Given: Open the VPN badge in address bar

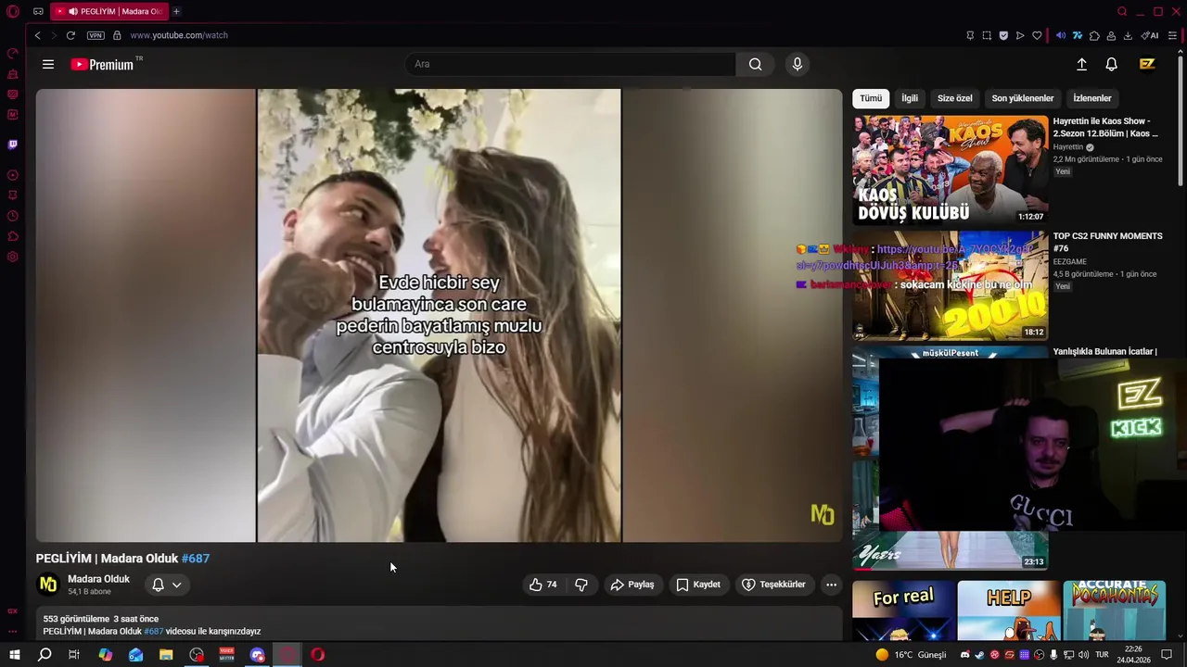Looking at the screenshot, I should coord(96,35).
